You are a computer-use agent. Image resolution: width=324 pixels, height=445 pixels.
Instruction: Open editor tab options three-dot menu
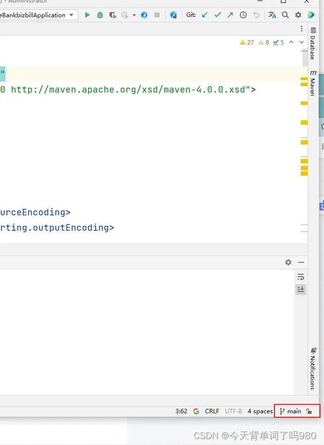tap(302, 29)
